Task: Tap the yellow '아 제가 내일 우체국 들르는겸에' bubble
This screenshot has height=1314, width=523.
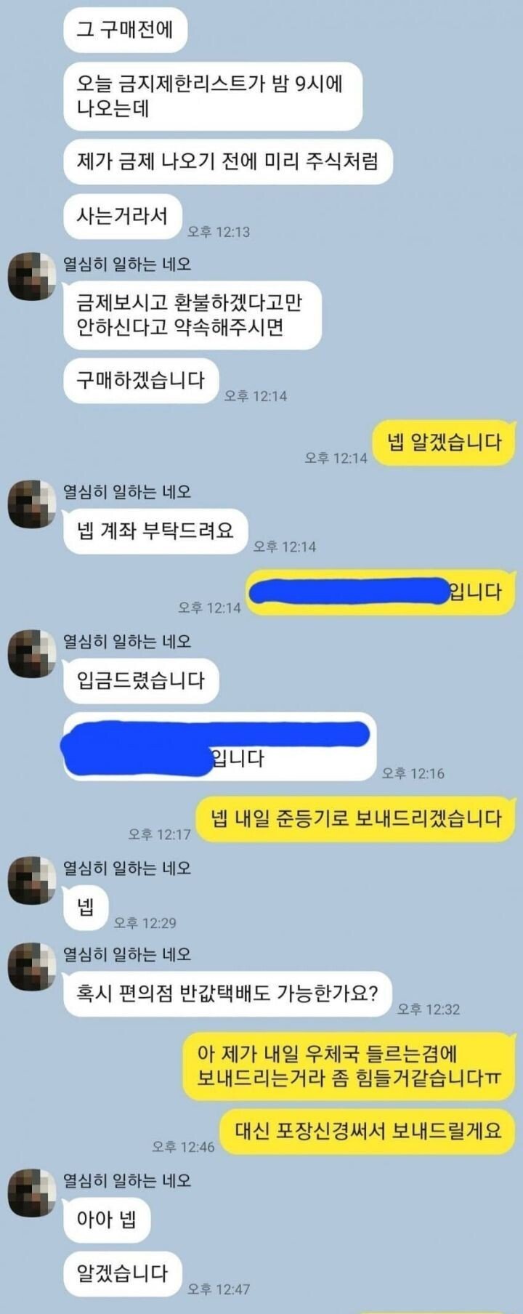Action: coord(348,1065)
